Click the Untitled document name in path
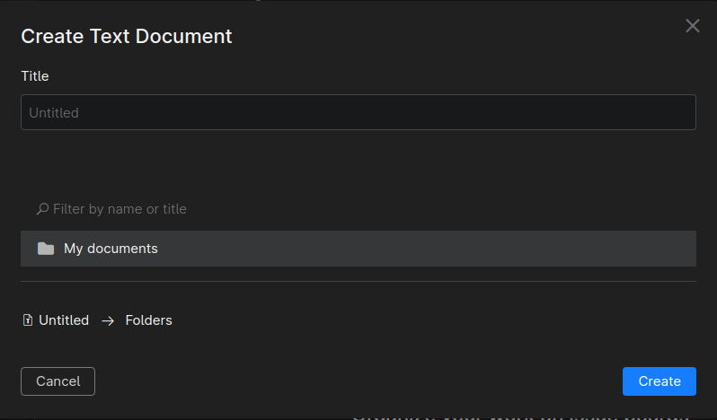This screenshot has width=717, height=420. pos(64,320)
